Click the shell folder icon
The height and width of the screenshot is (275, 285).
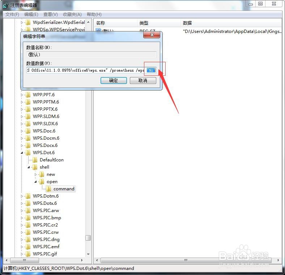point(35,167)
